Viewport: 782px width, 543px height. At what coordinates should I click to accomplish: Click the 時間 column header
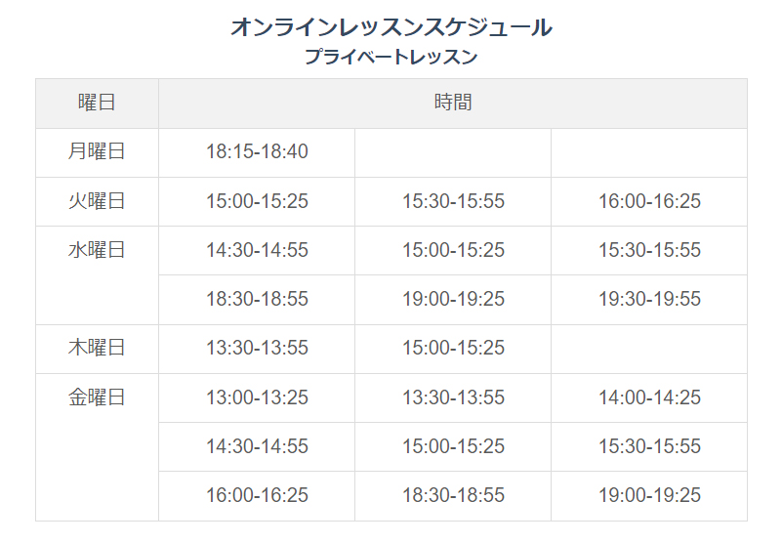pos(453,103)
